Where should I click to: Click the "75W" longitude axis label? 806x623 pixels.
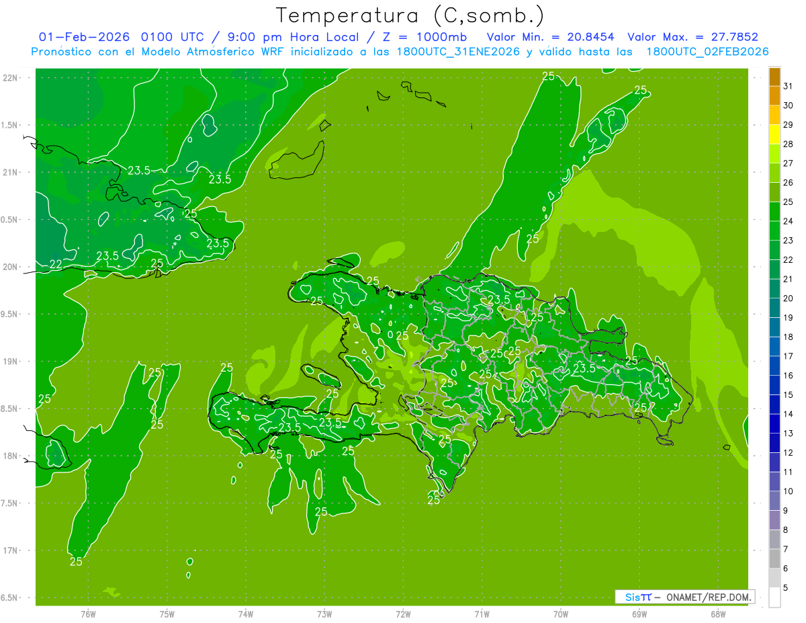(167, 614)
